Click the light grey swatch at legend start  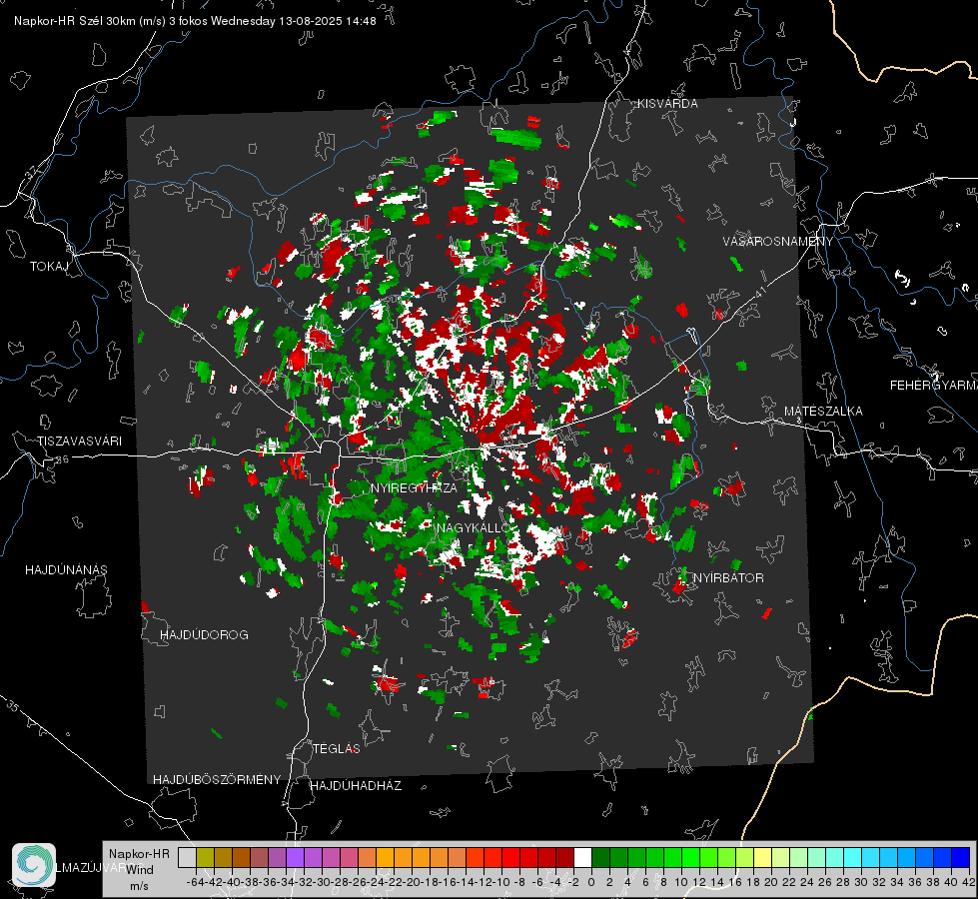pos(187,858)
